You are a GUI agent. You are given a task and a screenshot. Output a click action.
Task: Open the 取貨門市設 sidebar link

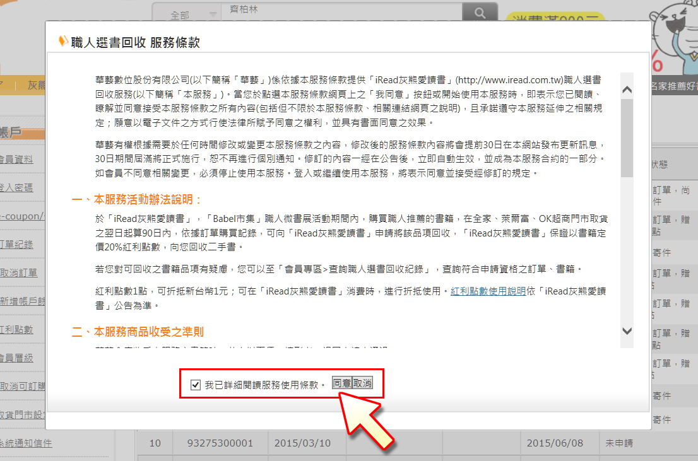point(22,415)
